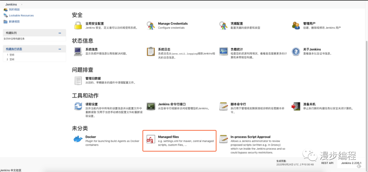Click the 新建视图 sidebar link

(14, 21)
